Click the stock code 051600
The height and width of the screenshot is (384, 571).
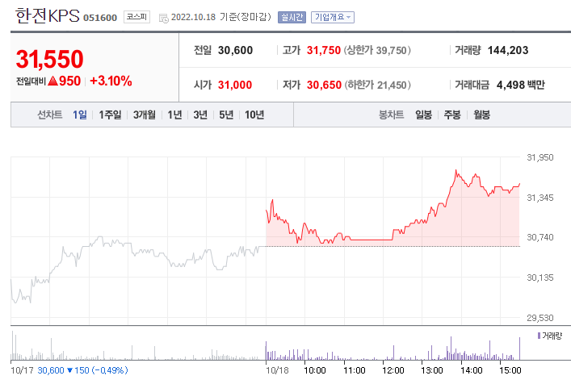tap(100, 18)
